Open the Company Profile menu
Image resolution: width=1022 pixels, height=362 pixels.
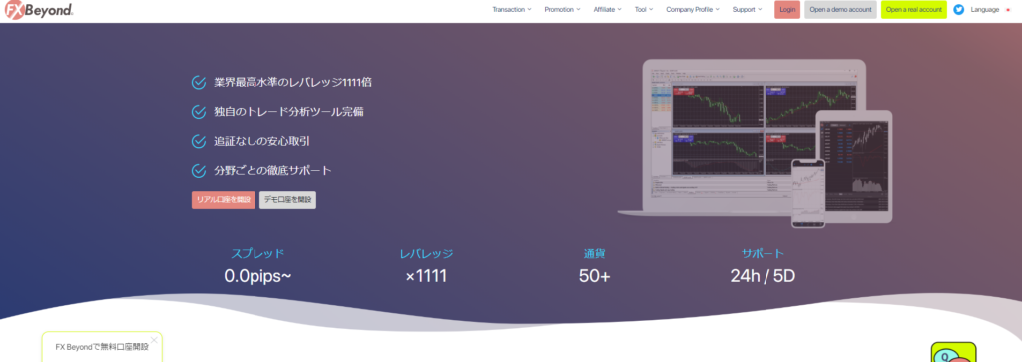click(693, 10)
